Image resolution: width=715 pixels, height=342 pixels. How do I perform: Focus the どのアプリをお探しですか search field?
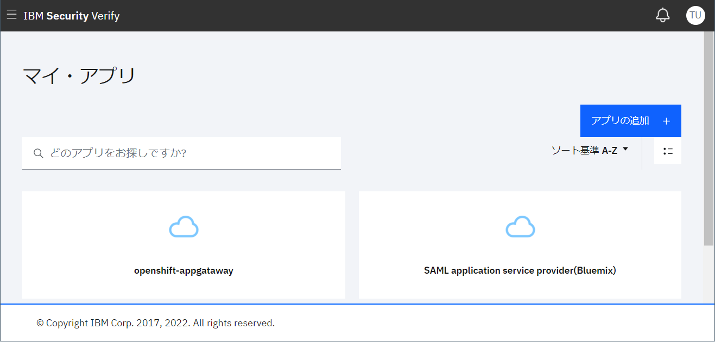click(181, 153)
